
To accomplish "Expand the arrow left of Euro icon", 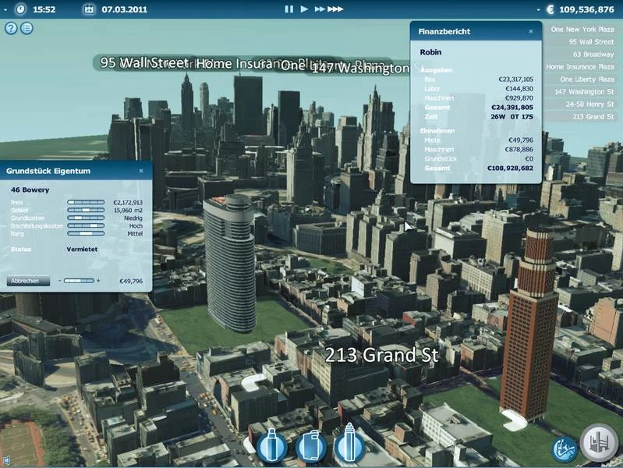I will pyautogui.click(x=538, y=9).
